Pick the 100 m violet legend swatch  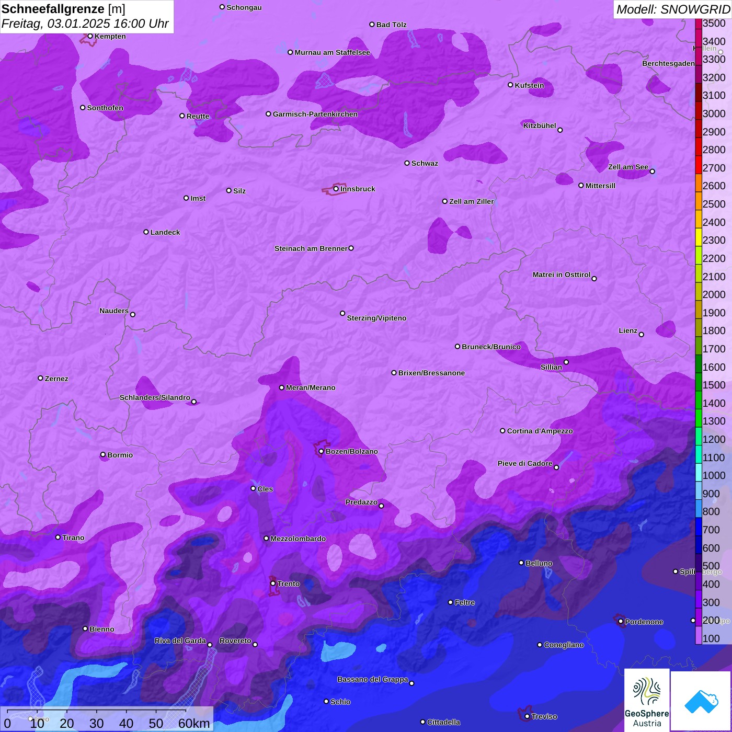coord(699,635)
